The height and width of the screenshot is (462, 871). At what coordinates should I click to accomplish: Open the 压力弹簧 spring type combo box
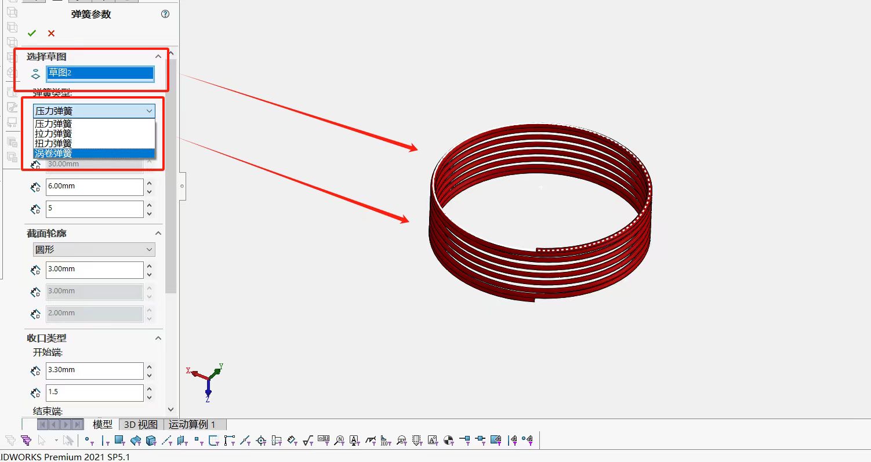pos(94,111)
